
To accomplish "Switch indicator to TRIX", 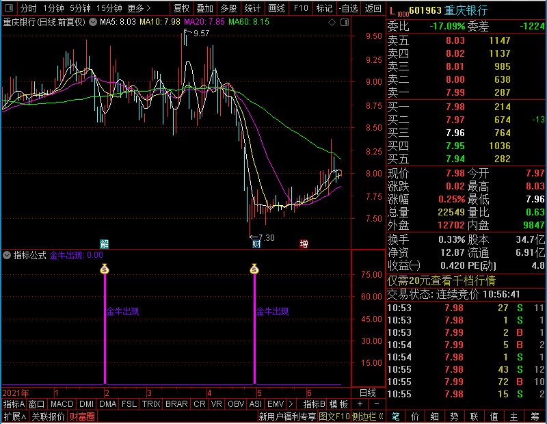I will (151, 404).
